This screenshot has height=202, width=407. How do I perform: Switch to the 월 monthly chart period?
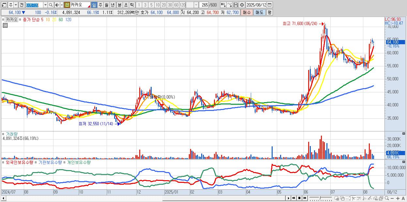click(x=106, y=5)
